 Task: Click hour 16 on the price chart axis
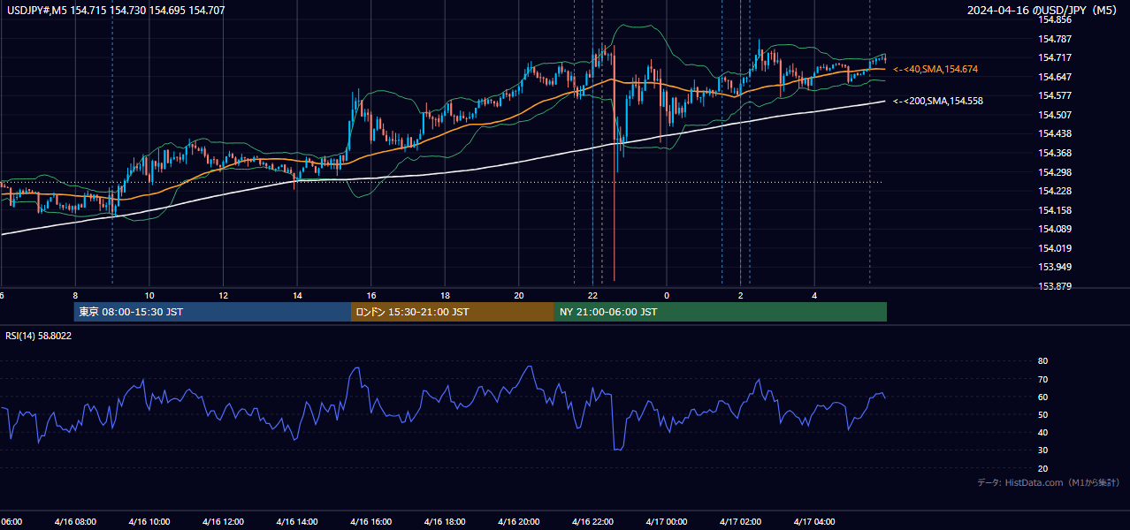coord(371,295)
